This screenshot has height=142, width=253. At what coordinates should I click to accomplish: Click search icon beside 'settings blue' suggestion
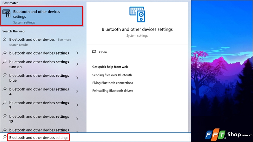point(5,75)
